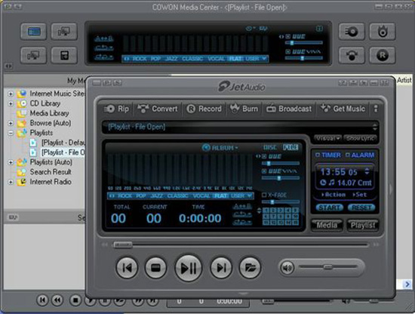Click the Record button with R icon

pyautogui.click(x=204, y=109)
